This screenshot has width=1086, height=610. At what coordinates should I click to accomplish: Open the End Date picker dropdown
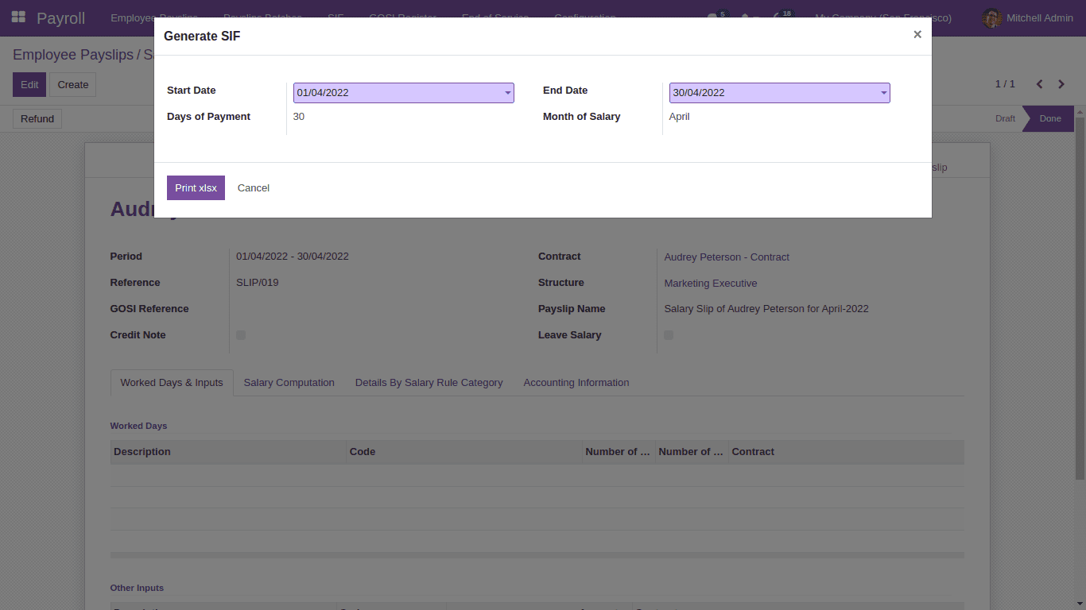coord(882,92)
